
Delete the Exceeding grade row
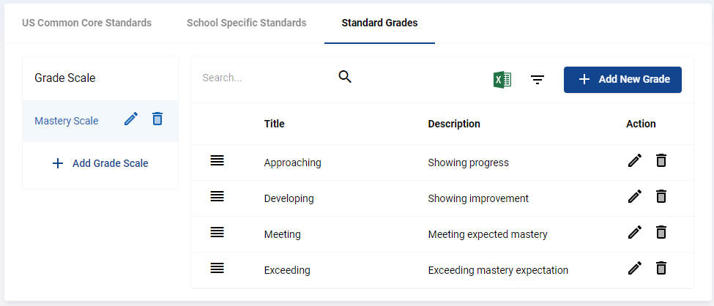661,268
